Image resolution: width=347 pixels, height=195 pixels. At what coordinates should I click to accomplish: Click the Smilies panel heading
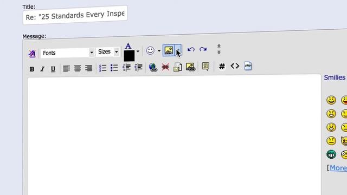[335, 77]
